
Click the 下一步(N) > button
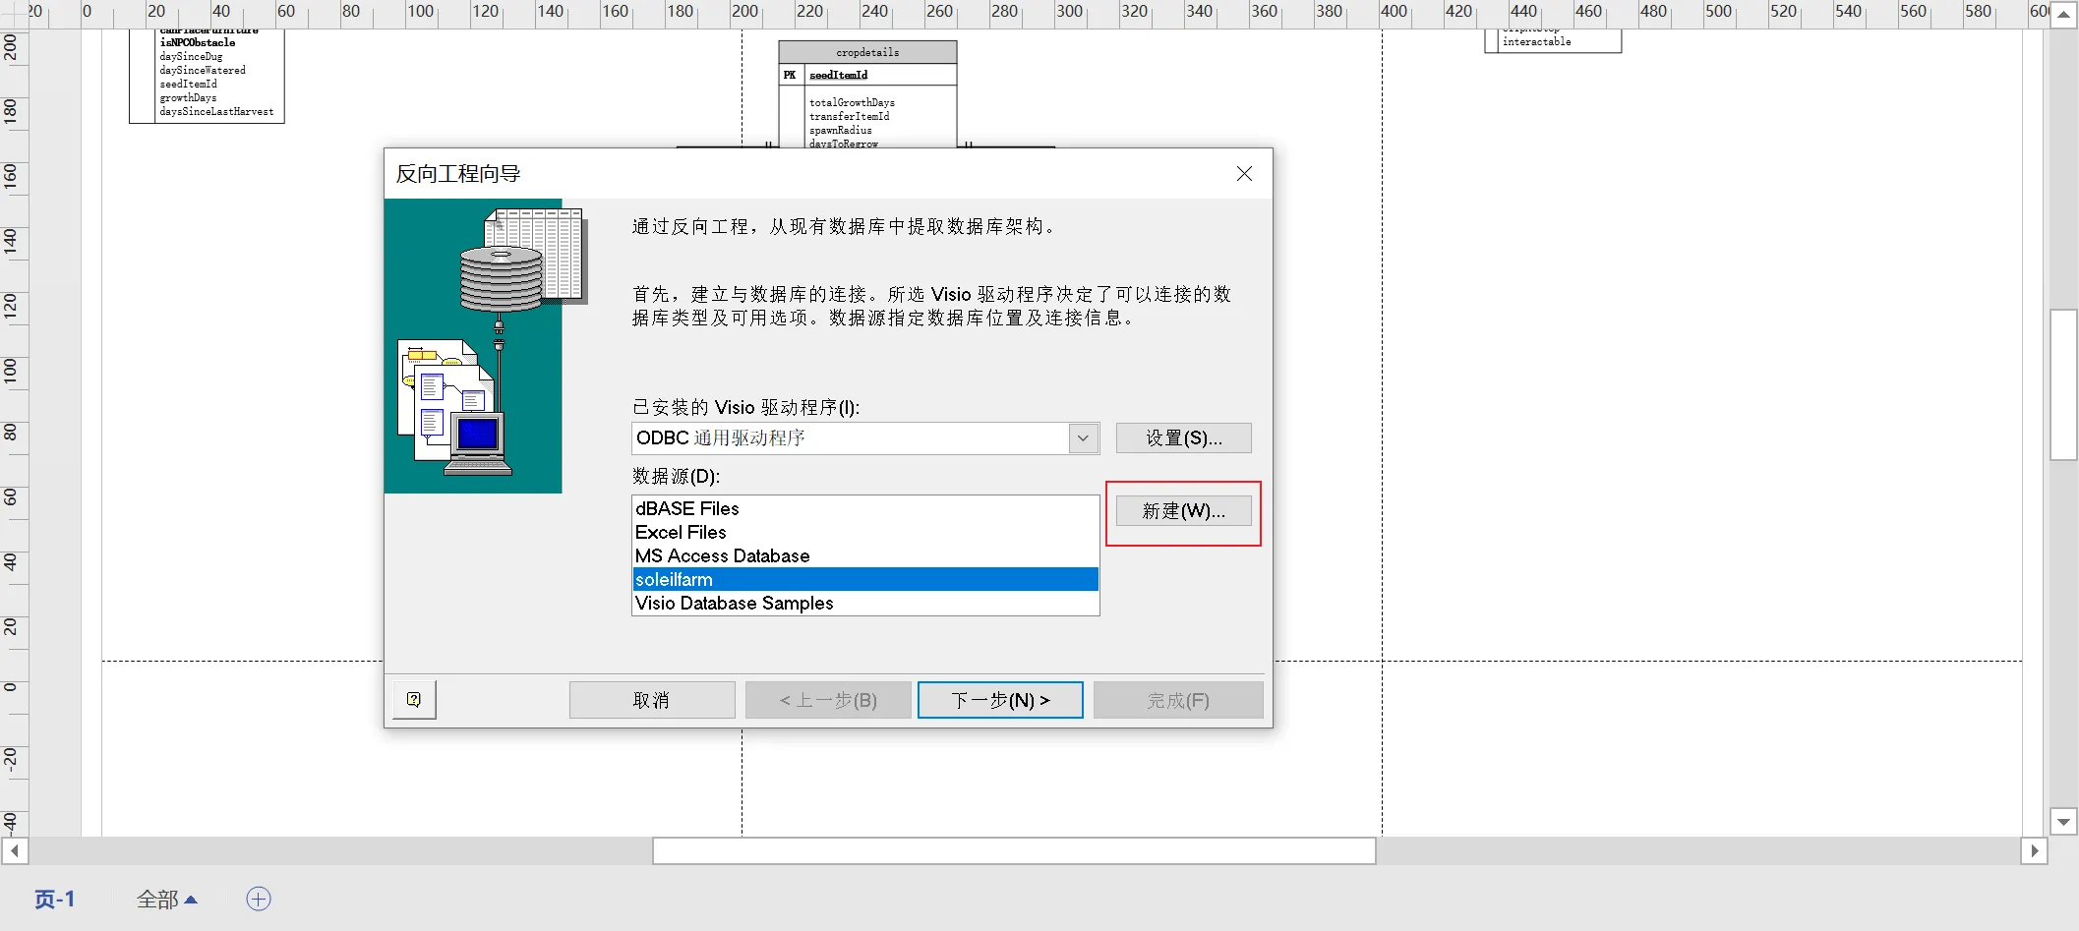coord(1000,700)
